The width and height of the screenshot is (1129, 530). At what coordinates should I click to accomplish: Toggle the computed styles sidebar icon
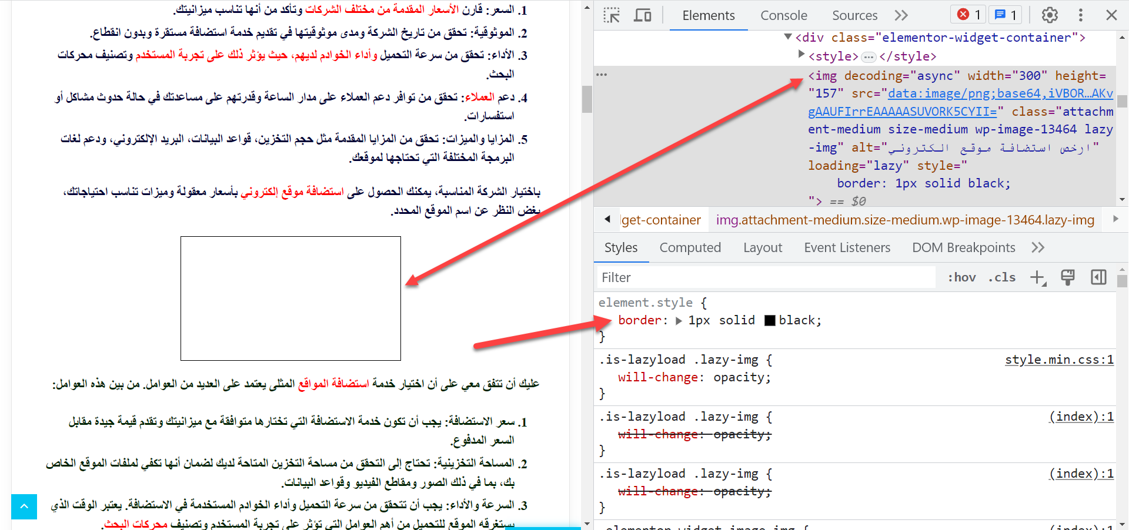1098,277
